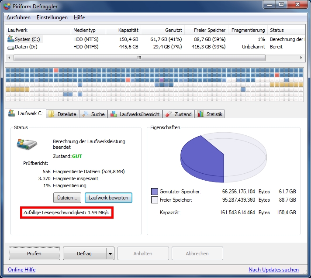Click the 150,4 GB capacity cell in the System (C:) row
The image size is (311, 278).
(x=129, y=39)
